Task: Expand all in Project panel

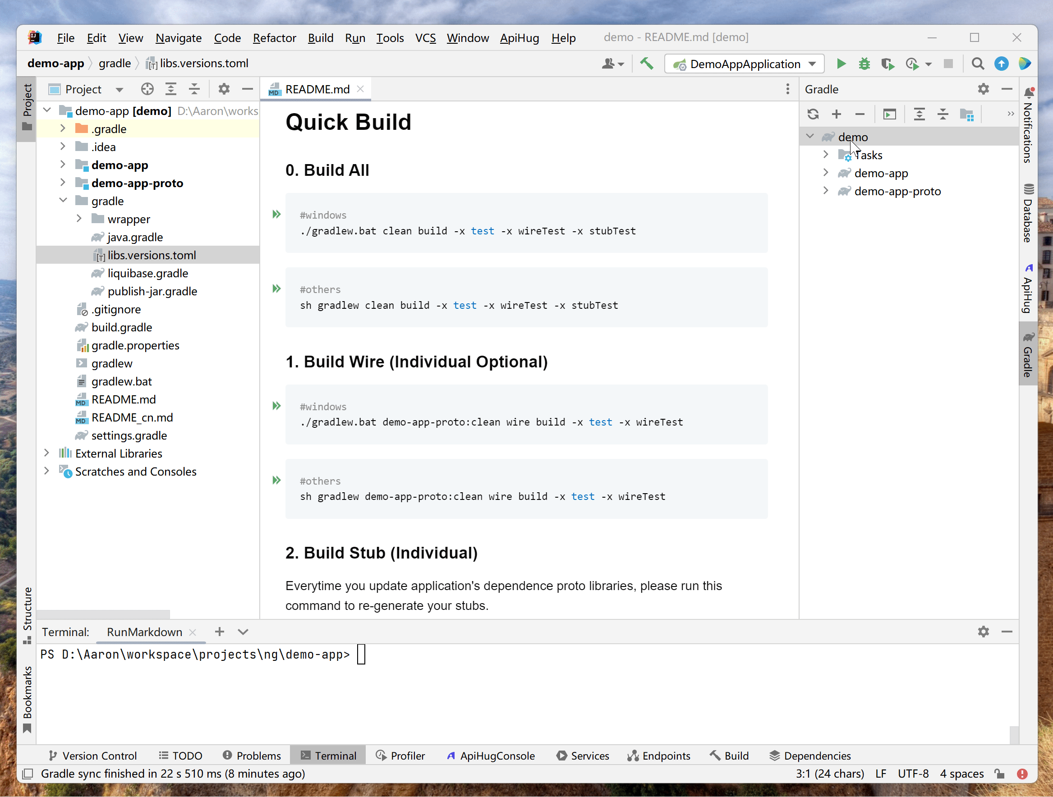Action: point(171,89)
